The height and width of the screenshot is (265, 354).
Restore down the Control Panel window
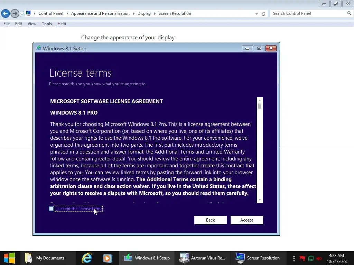[336, 3]
